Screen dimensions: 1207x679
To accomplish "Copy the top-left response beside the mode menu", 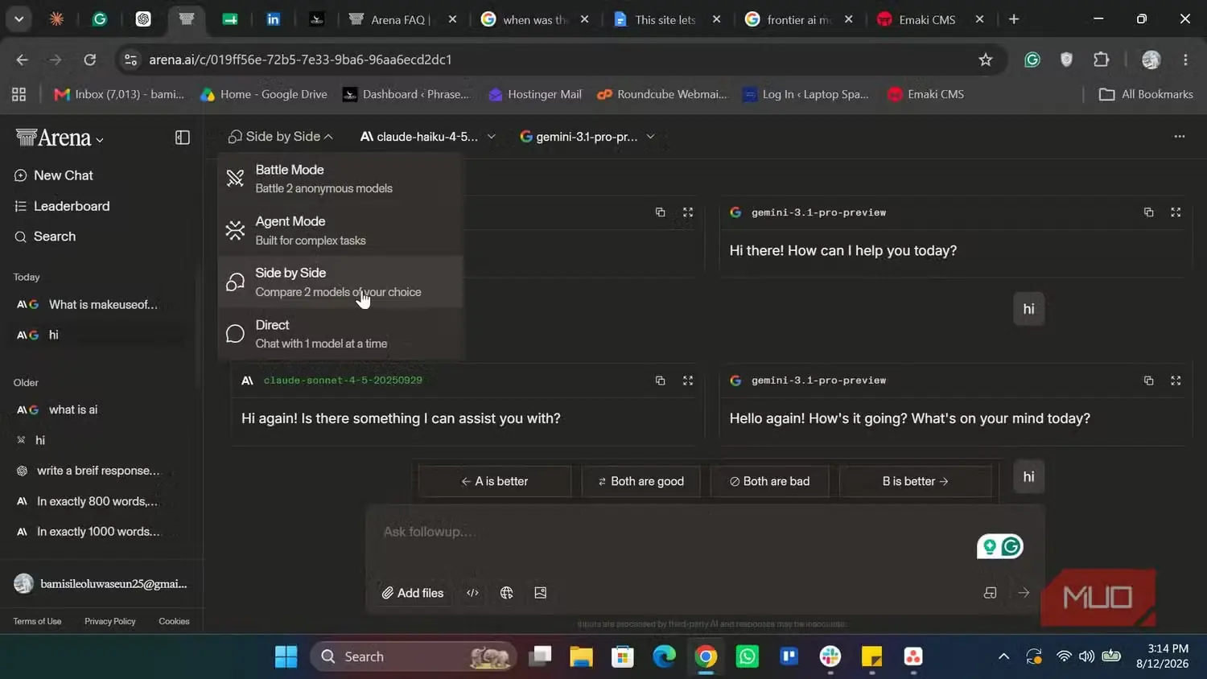I will pos(660,212).
